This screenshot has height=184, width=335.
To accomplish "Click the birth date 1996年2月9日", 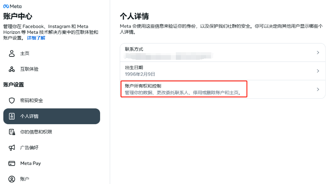I will (x=140, y=74).
